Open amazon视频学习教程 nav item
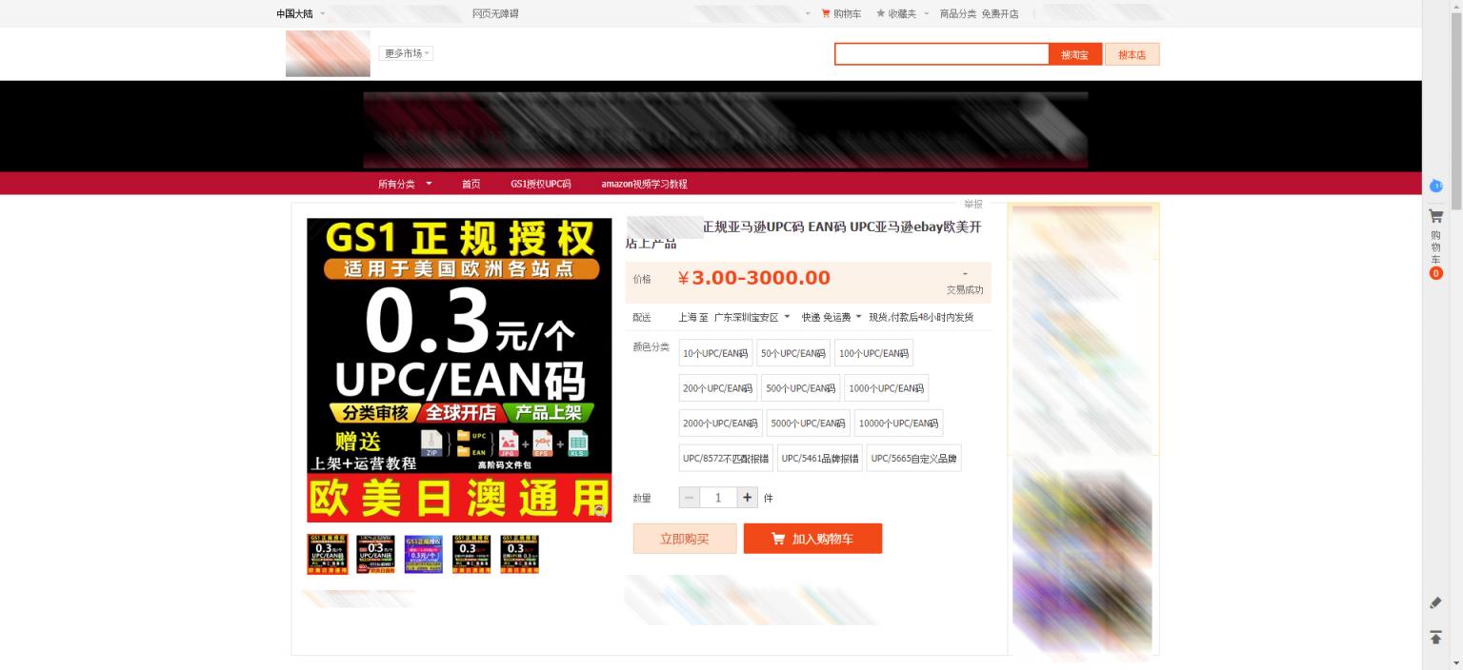1463x670 pixels. click(x=644, y=184)
